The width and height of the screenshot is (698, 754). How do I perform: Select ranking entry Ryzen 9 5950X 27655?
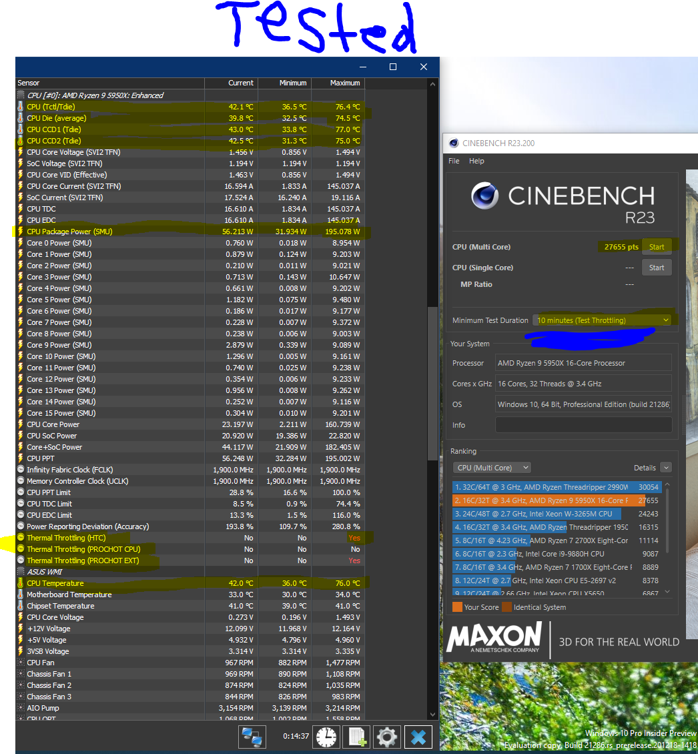click(x=557, y=500)
